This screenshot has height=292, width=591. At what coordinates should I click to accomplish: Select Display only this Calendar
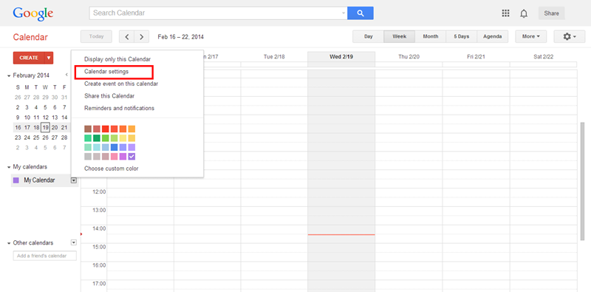(117, 59)
